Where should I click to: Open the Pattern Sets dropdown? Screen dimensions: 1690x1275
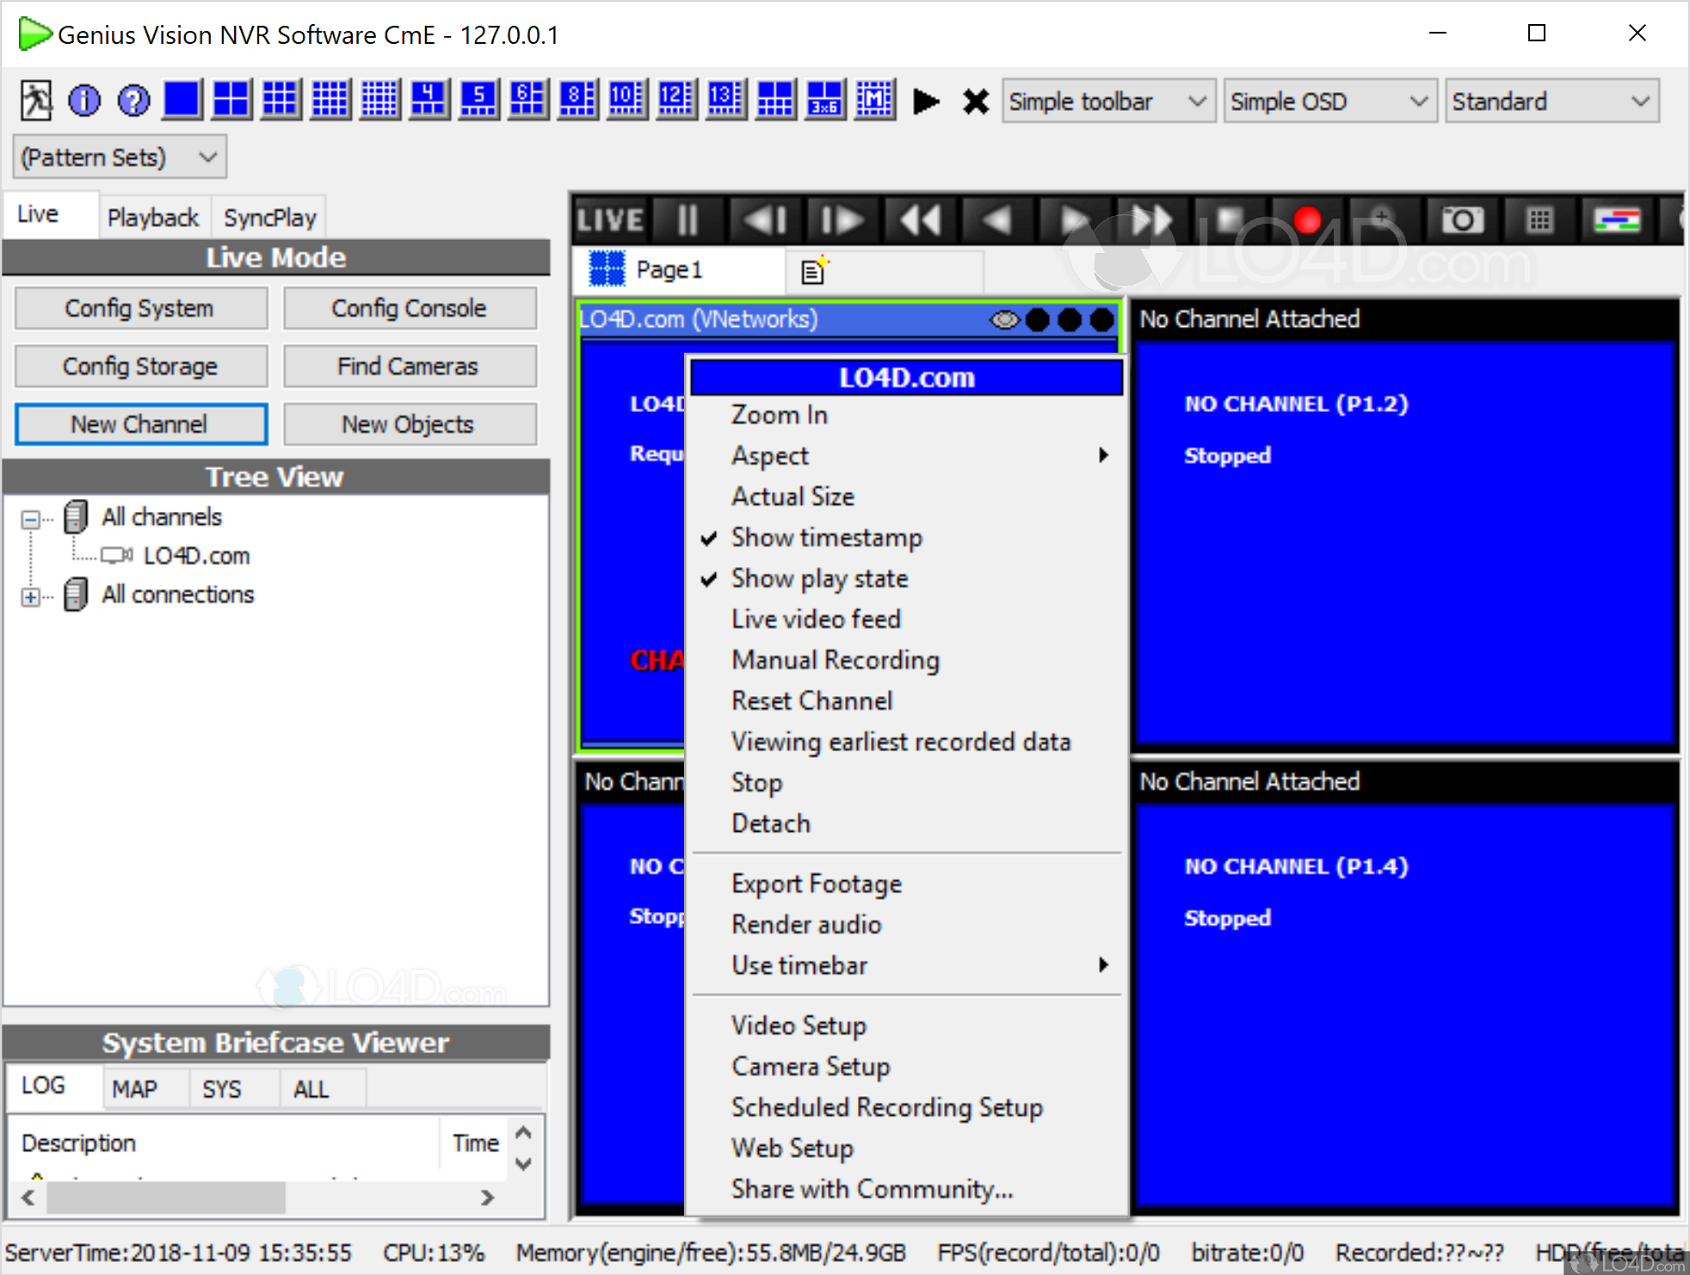pyautogui.click(x=120, y=157)
